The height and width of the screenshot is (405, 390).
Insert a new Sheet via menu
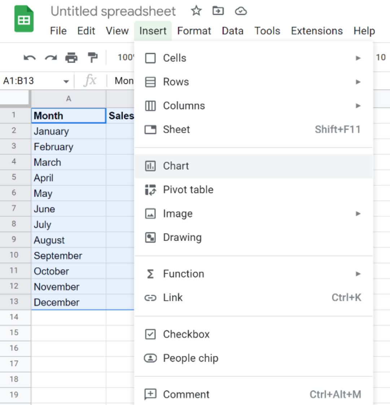[254, 129]
